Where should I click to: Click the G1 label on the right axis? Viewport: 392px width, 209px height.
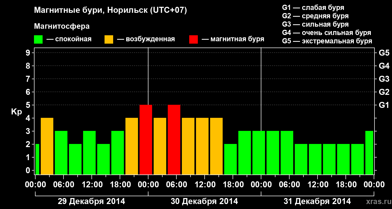[384, 105]
